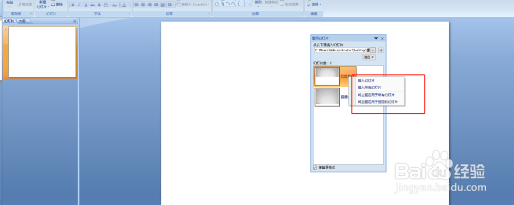Expand the shapes gallery more button
514x205 pixels.
[249, 4]
